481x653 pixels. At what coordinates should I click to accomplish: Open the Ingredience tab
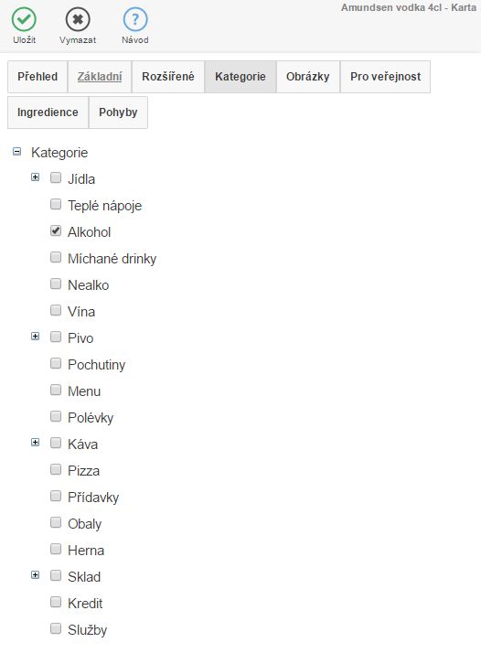pyautogui.click(x=48, y=112)
